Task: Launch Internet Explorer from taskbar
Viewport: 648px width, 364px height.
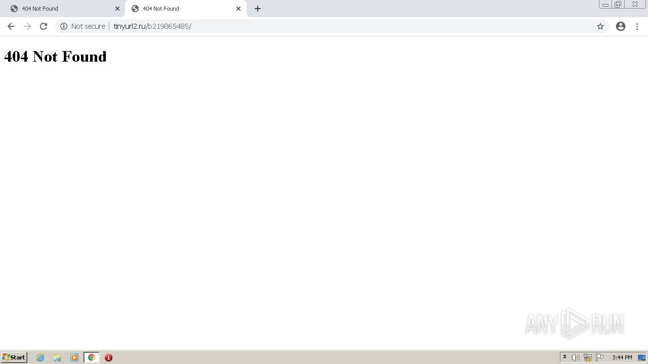Action: (x=40, y=357)
